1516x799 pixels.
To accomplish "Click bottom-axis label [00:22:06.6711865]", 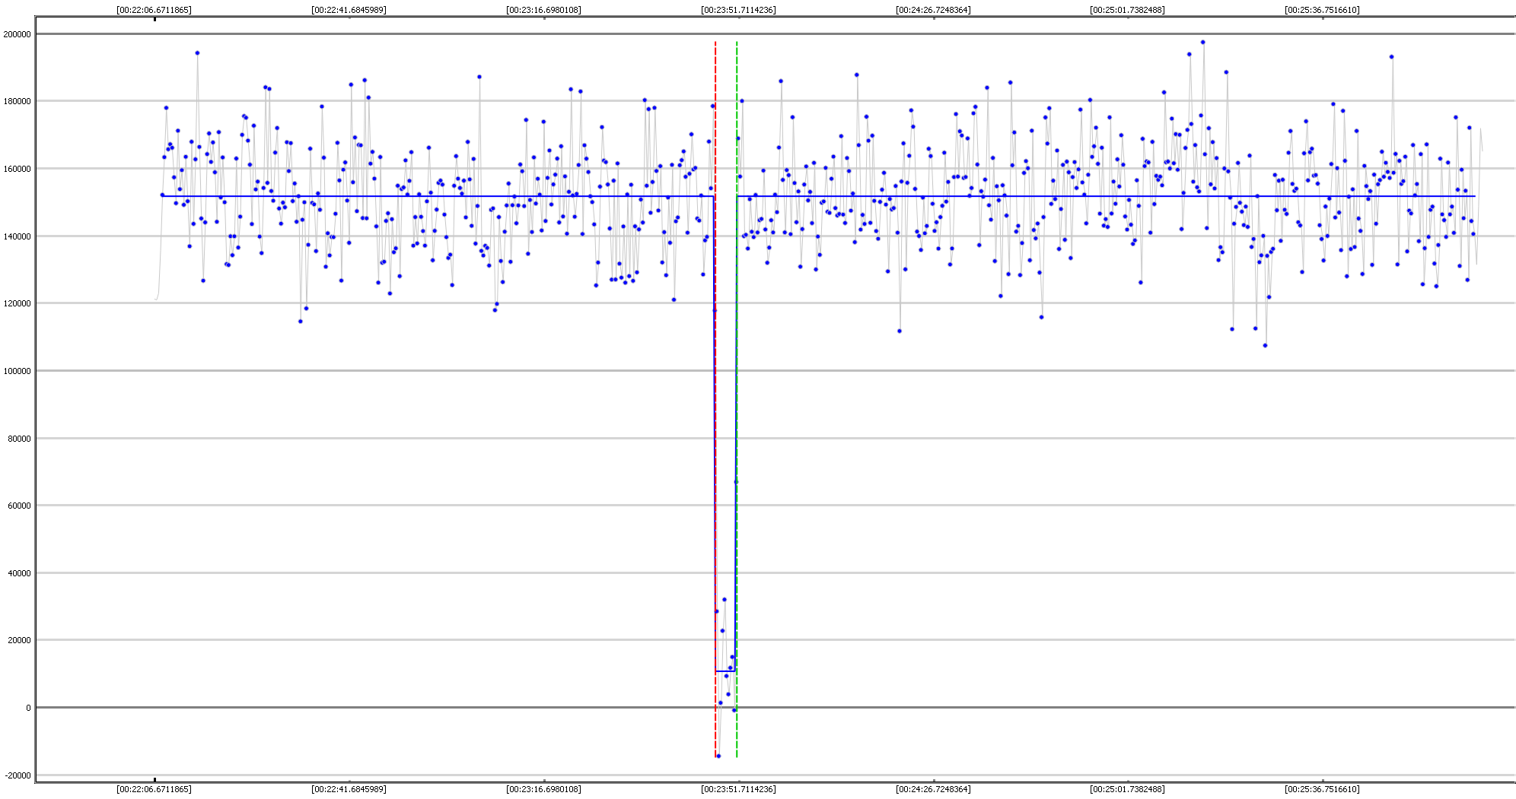I will (154, 789).
